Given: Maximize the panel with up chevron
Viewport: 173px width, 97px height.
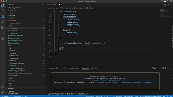Looking at the screenshot, I should (169, 68).
